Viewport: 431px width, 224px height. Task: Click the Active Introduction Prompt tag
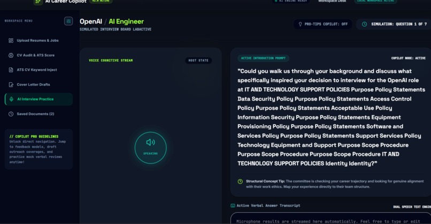(263, 58)
